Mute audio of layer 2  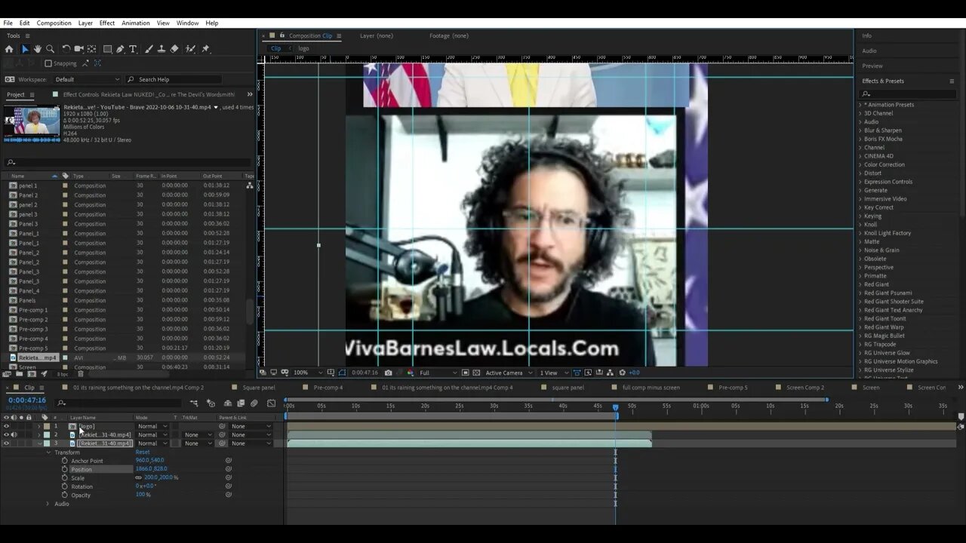click(x=14, y=434)
